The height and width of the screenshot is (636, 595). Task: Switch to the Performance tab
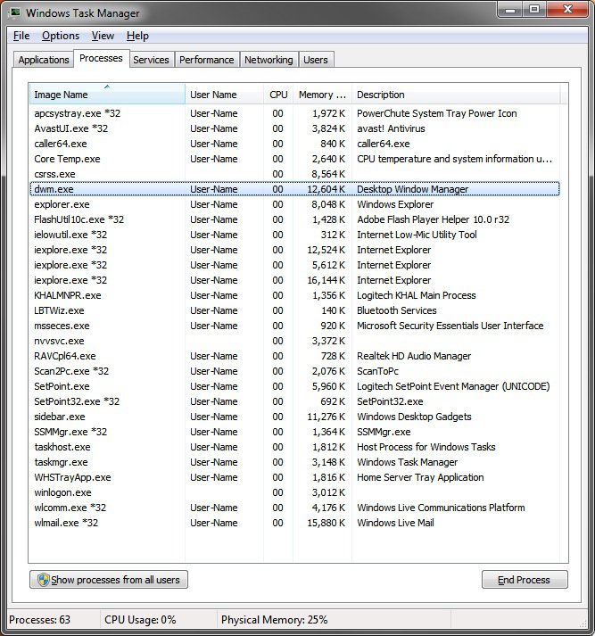(x=206, y=60)
